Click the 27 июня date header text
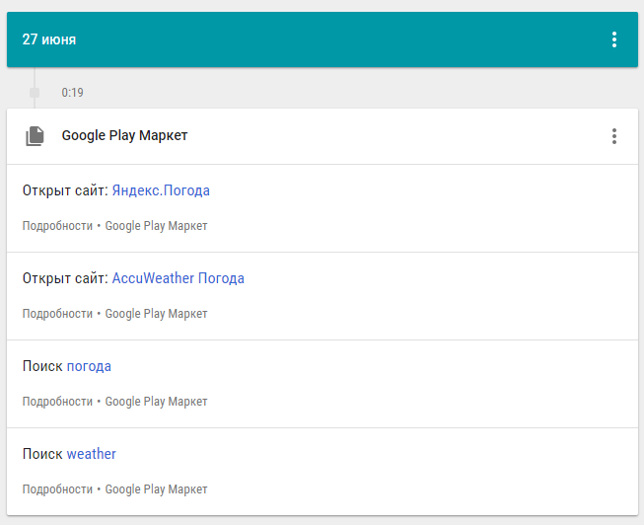644x525 pixels. click(x=49, y=39)
